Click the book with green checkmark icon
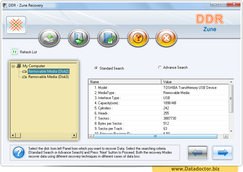 coord(108,38)
